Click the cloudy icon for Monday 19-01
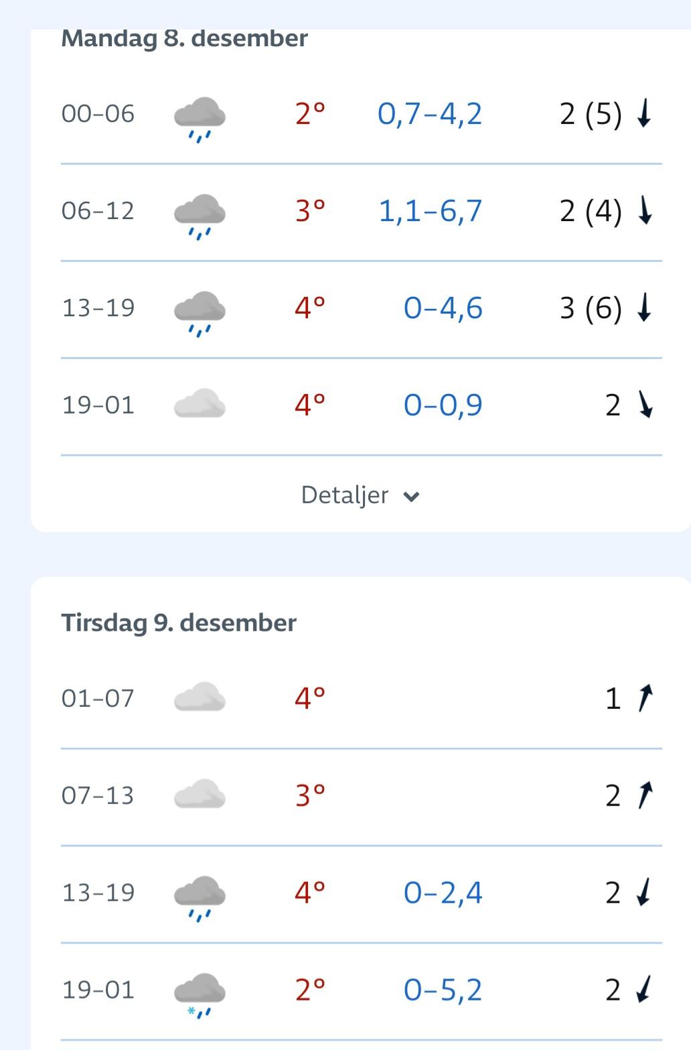The width and height of the screenshot is (691, 1050). click(200, 405)
